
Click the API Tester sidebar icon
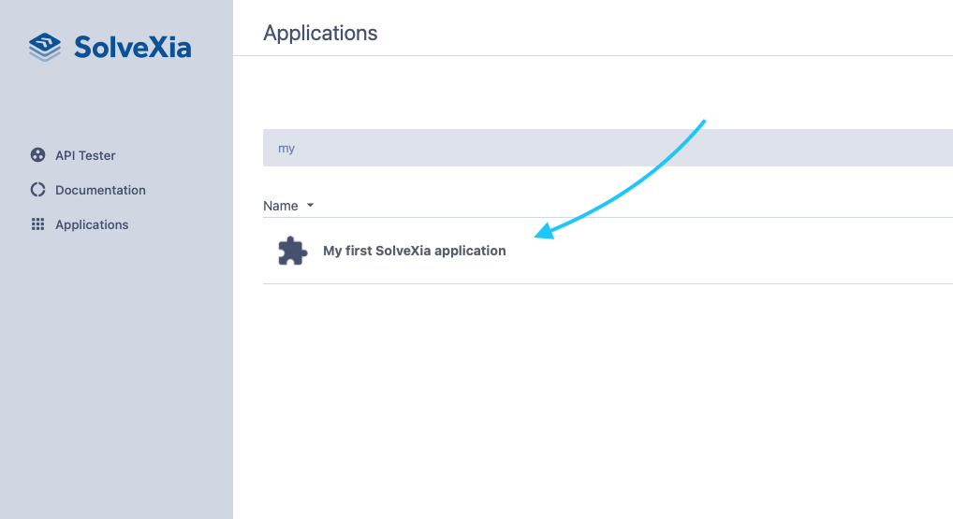[x=37, y=155]
